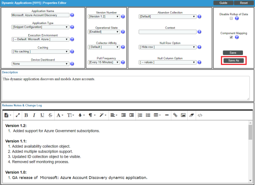
Task: Click the Save As button
Action: (234, 61)
